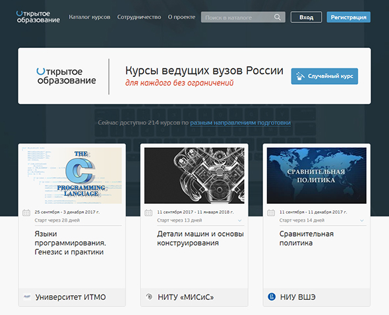Open the Сотрудничество menu item

tap(139, 17)
